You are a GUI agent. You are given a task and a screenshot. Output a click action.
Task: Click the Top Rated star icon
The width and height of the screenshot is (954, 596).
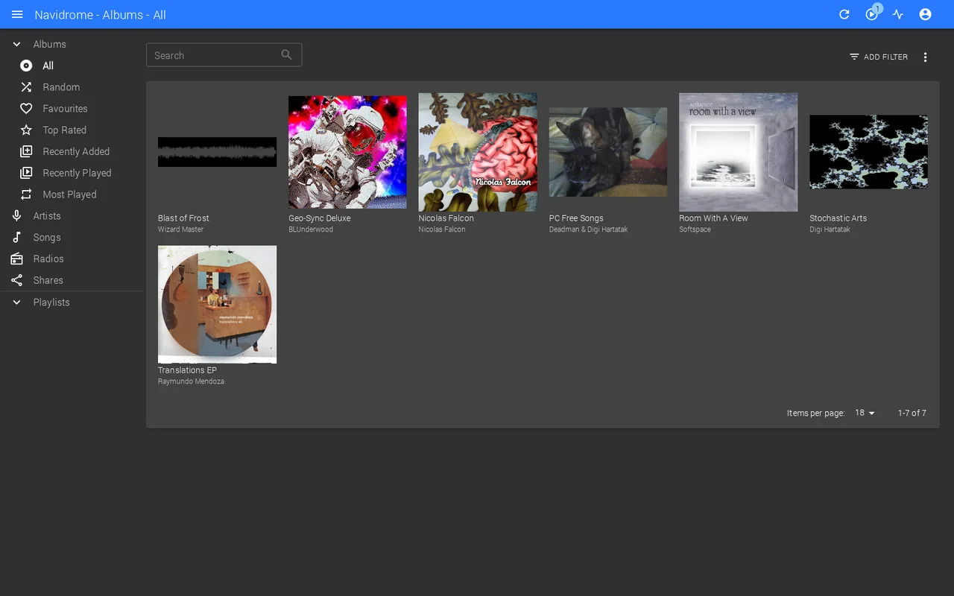(26, 130)
